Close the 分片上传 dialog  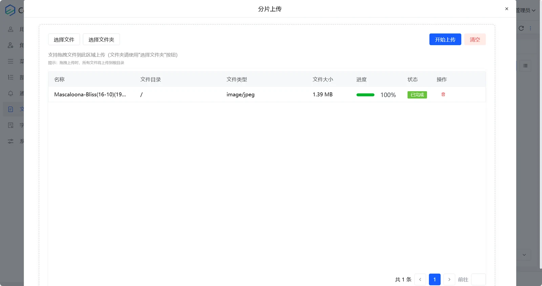[x=507, y=9]
